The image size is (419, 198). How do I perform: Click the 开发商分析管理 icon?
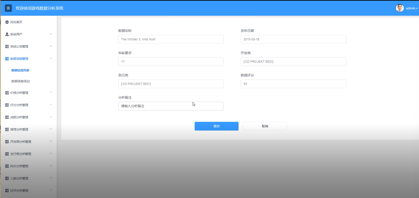tap(7, 141)
